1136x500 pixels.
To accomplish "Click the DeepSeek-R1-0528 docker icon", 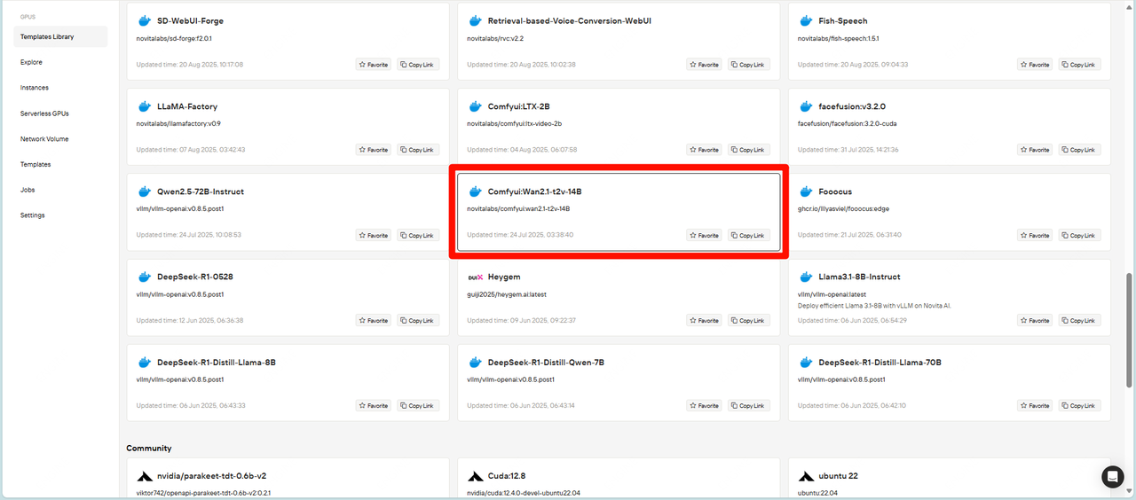I will 144,277.
